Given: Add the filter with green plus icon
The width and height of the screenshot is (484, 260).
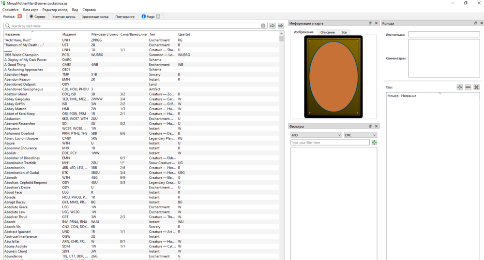Looking at the screenshot, I should click(x=374, y=143).
